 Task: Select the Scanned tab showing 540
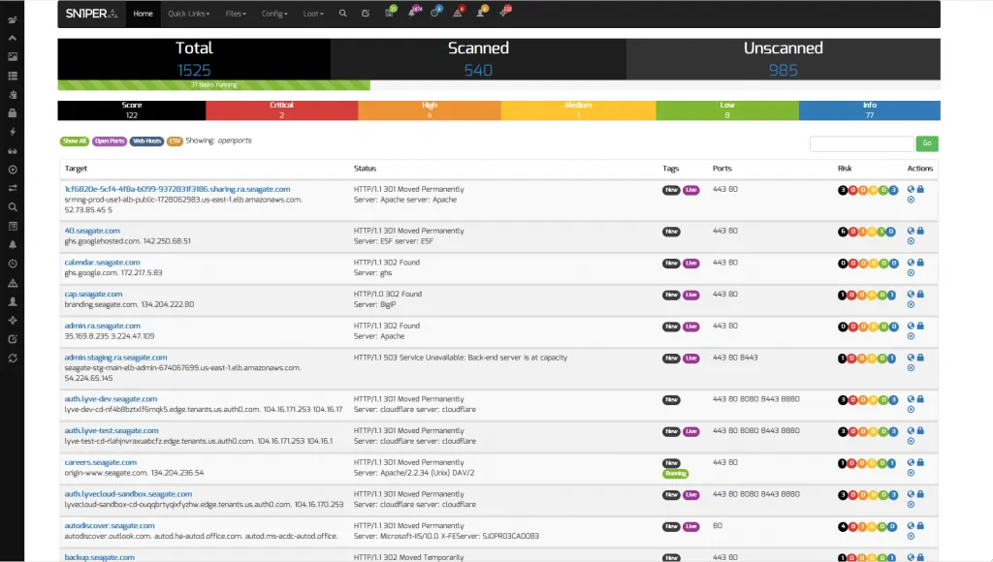pyautogui.click(x=478, y=59)
